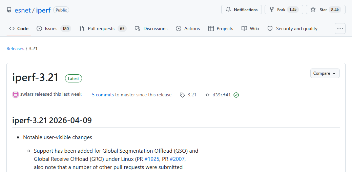The height and width of the screenshot is (172, 352).
Task: Click the repository icon beside esnet
Action: (9, 10)
